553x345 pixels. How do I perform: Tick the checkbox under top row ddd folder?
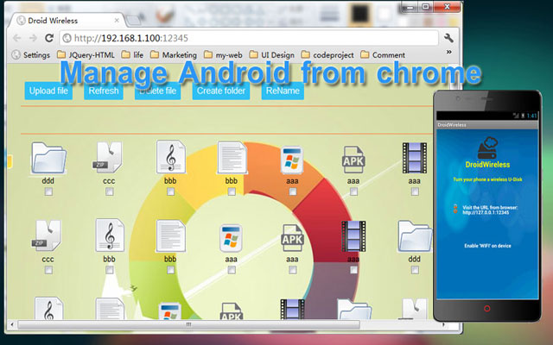coord(48,191)
